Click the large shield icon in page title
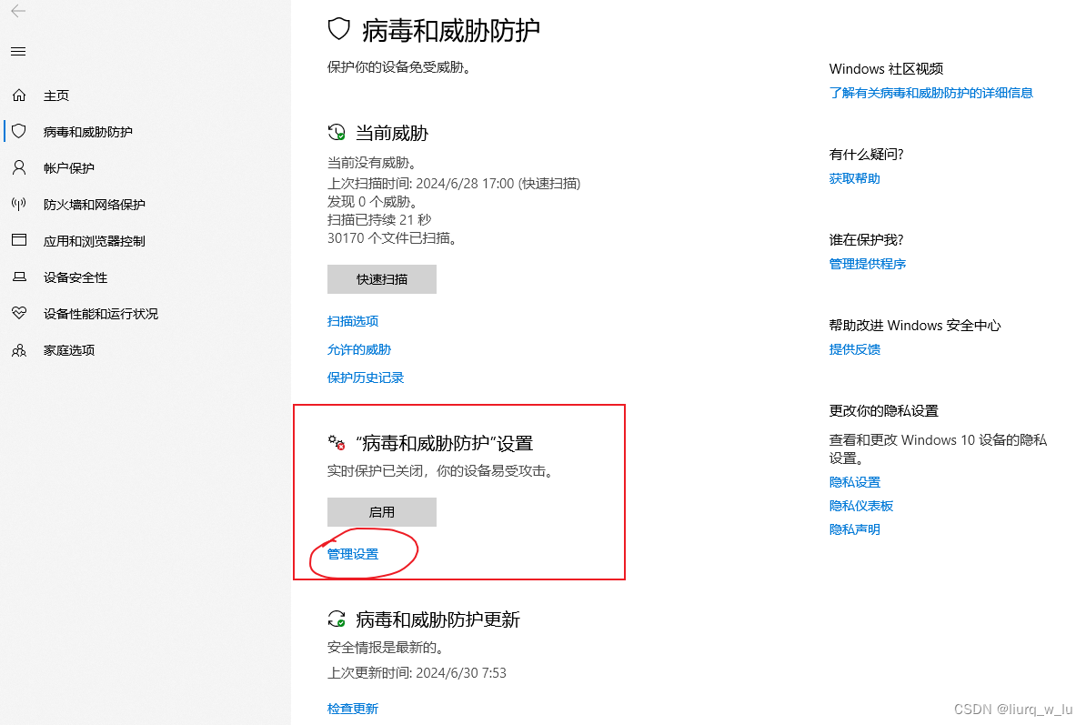 338,29
